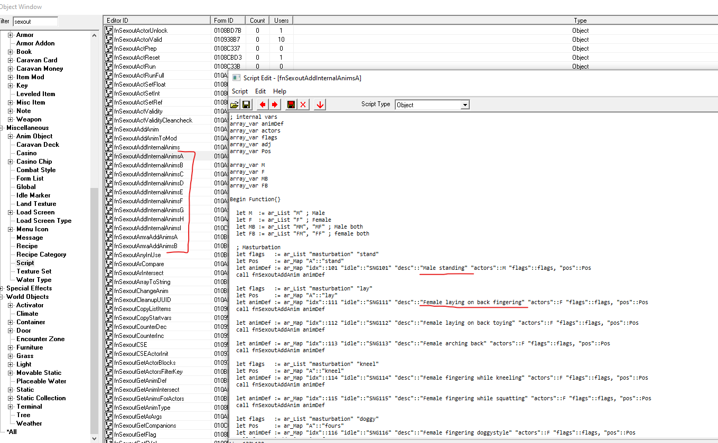Select the fnSexoutActorValid row name

138,40
